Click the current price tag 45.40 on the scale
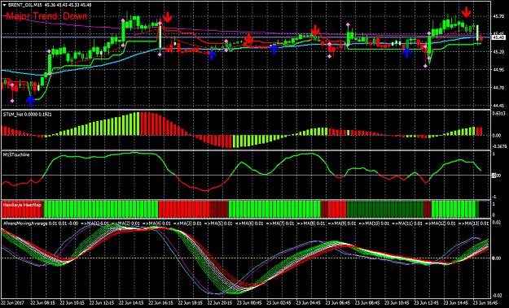 point(498,37)
